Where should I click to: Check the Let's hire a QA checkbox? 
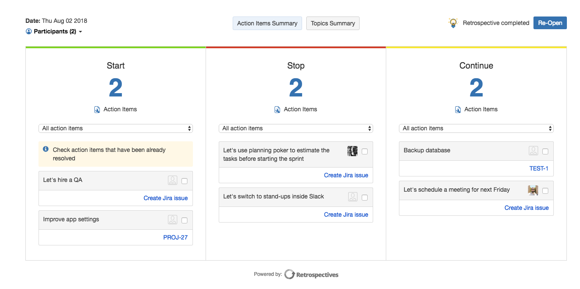[x=184, y=181]
